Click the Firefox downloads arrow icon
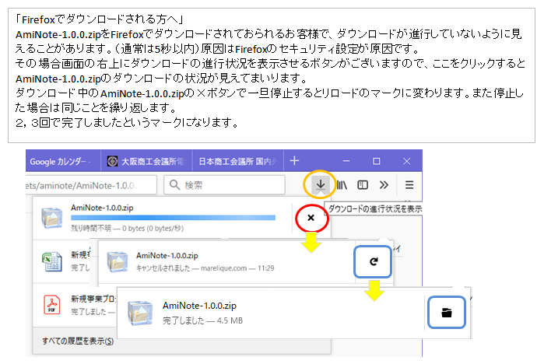This screenshot has width=544, height=364. pyautogui.click(x=320, y=184)
